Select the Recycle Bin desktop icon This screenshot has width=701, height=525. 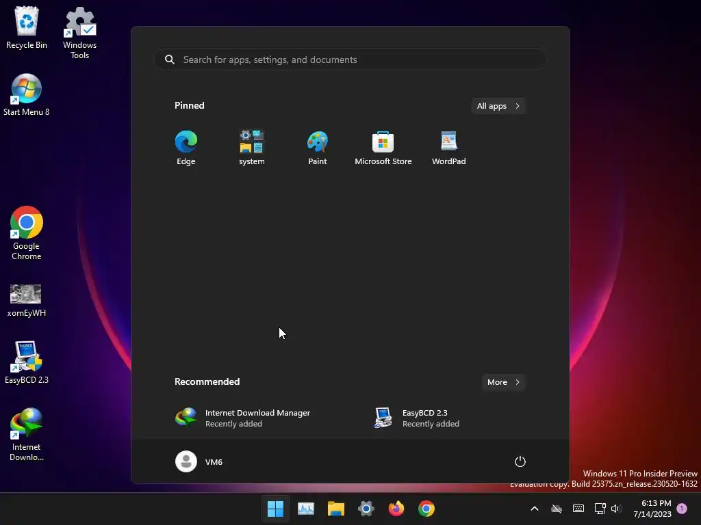[x=27, y=27]
